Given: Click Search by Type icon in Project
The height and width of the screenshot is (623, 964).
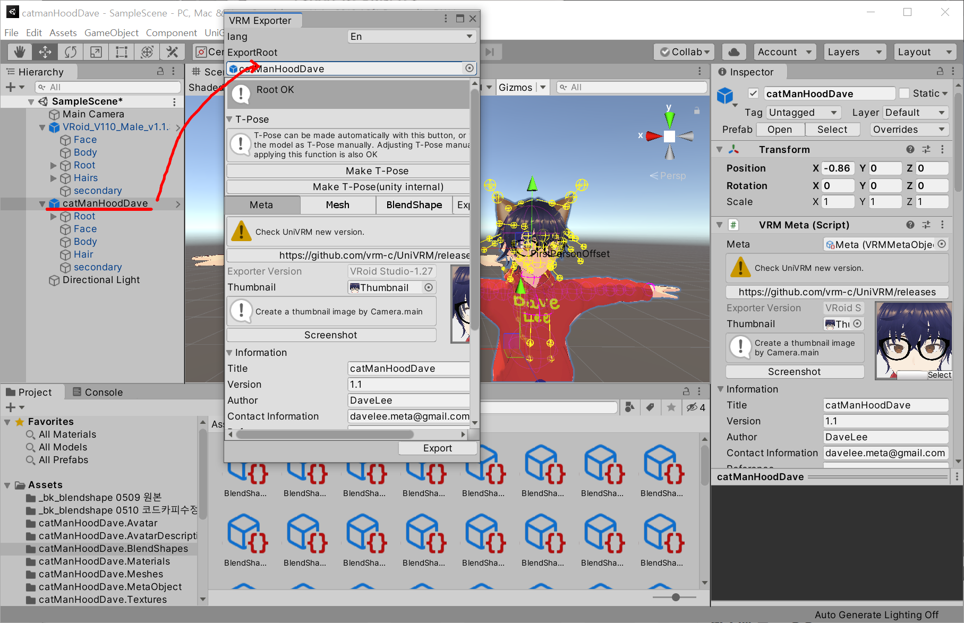Looking at the screenshot, I should (630, 407).
